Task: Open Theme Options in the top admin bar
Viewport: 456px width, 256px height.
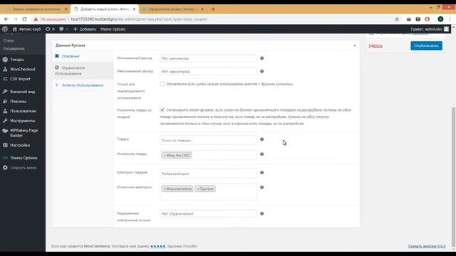Action: click(x=113, y=29)
